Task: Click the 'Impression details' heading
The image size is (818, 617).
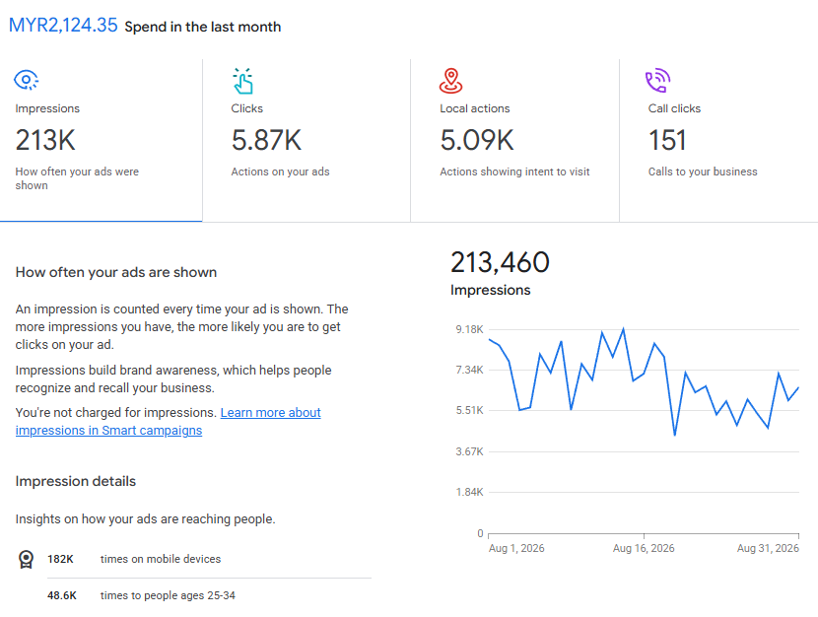Action: (x=76, y=481)
